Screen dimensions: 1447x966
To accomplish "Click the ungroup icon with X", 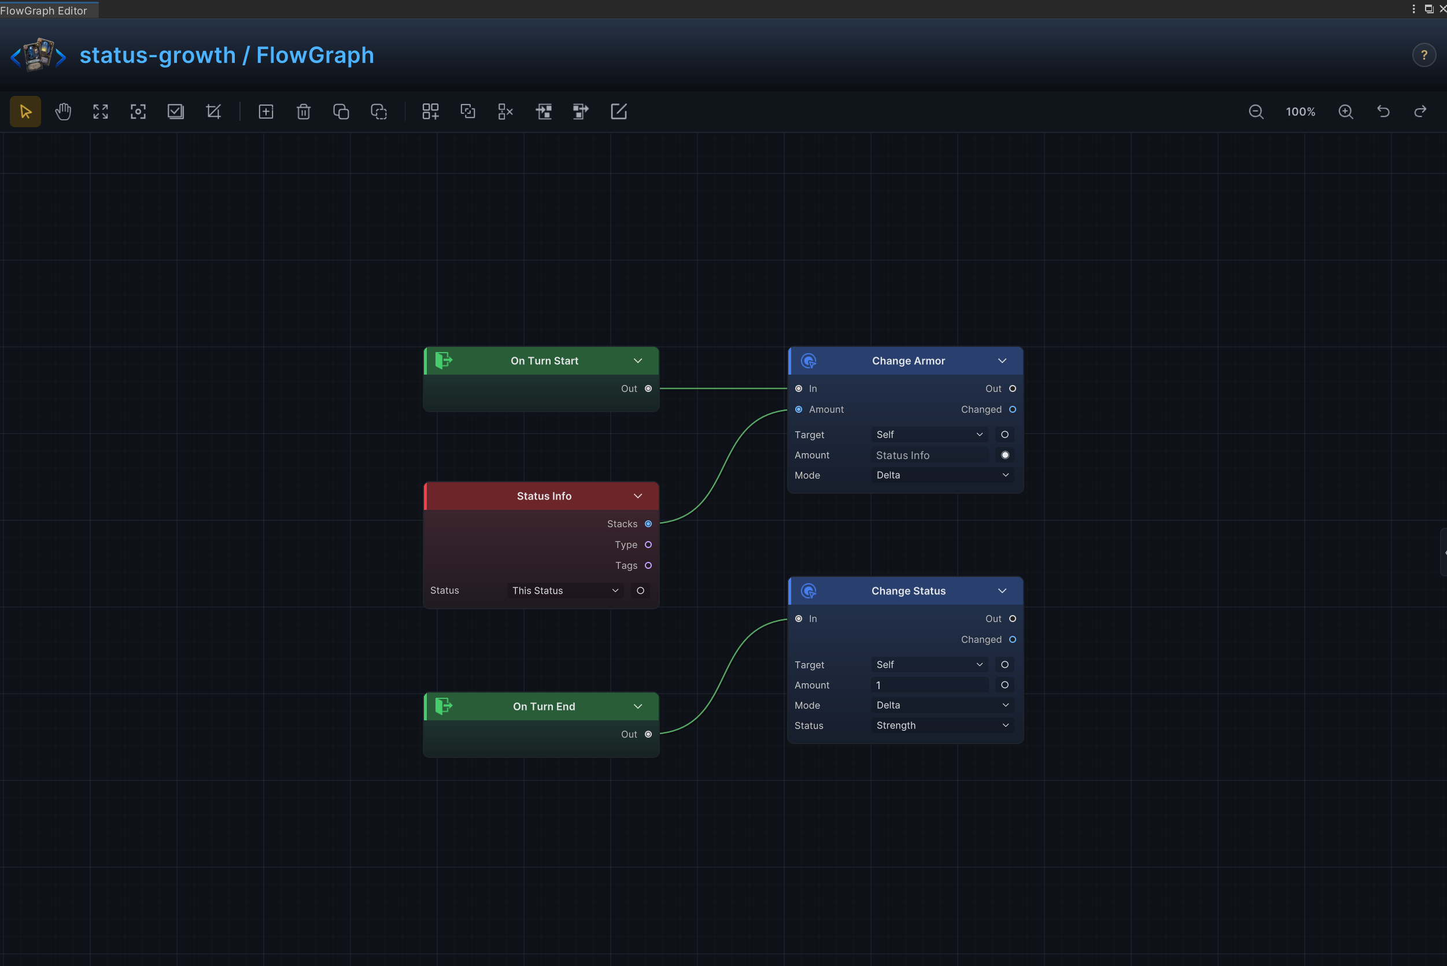I will tap(505, 112).
